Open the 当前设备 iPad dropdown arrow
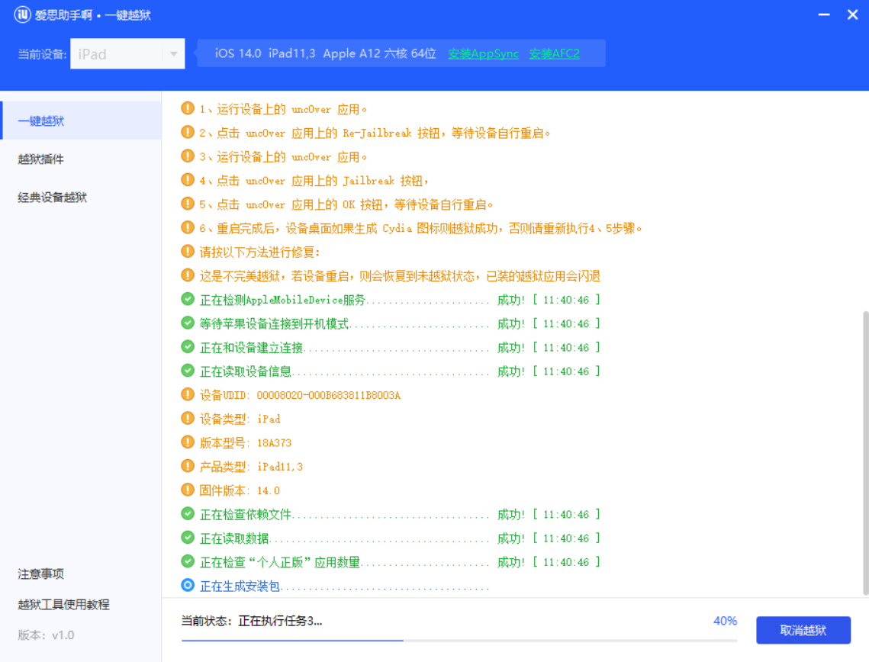 click(173, 54)
